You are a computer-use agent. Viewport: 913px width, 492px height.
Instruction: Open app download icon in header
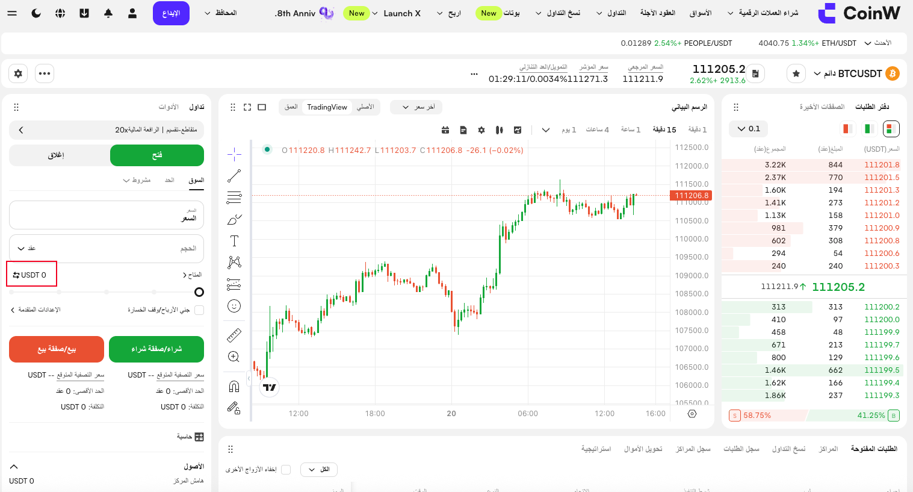click(84, 13)
